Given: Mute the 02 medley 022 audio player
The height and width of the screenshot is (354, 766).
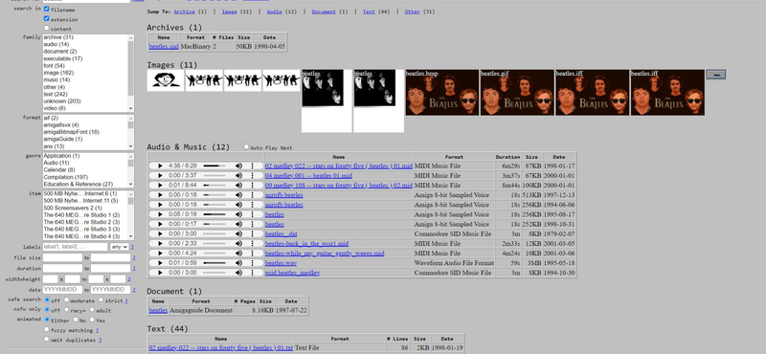Looking at the screenshot, I should [238, 166].
